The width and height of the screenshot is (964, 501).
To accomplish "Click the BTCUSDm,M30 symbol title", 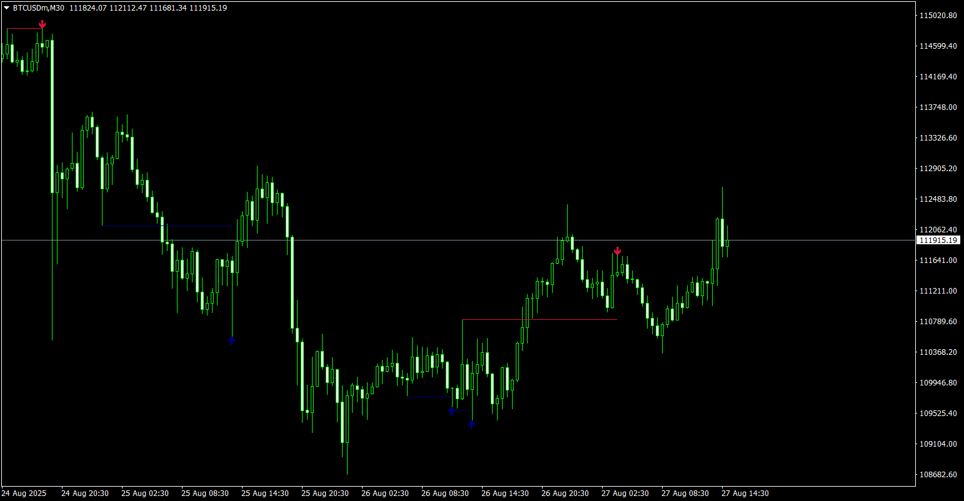I will tap(39, 8).
